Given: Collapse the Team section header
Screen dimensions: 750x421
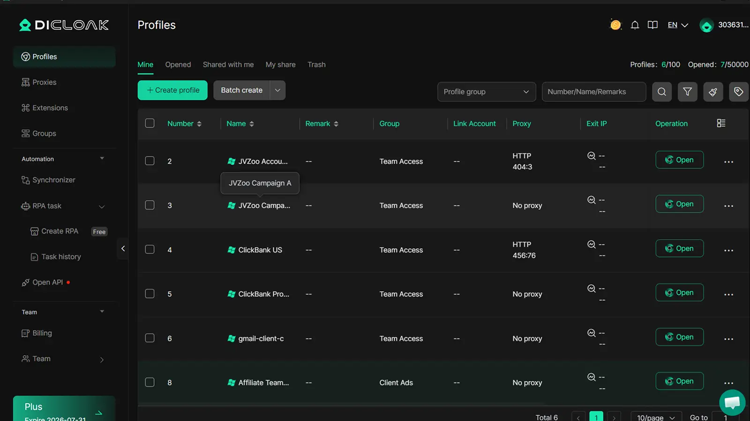Looking at the screenshot, I should tap(102, 312).
